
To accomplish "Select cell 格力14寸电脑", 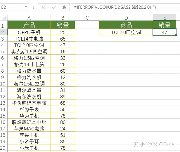I will point(29,64).
